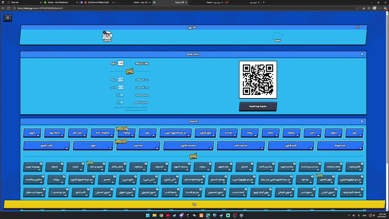Toggle the TV mode switch (وضع التلفاز)
This screenshot has width=389, height=219.
(x=120, y=95)
